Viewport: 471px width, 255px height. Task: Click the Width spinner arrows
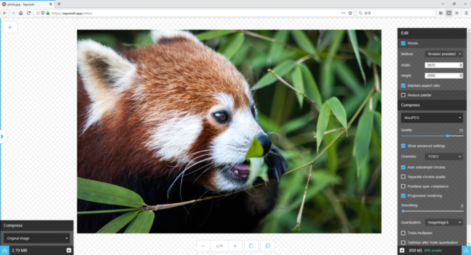(461, 65)
